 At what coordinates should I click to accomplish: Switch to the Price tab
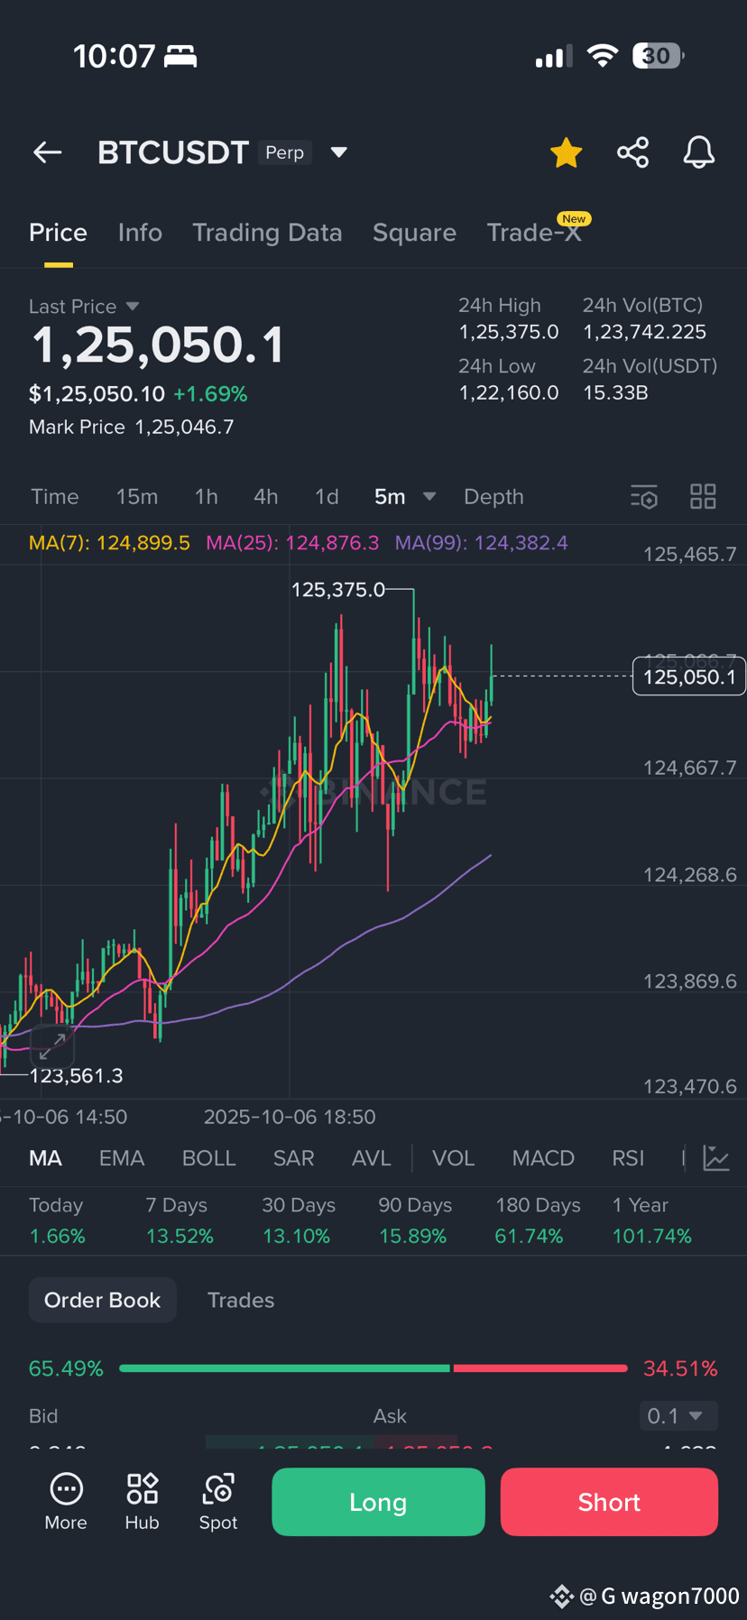pyautogui.click(x=58, y=233)
